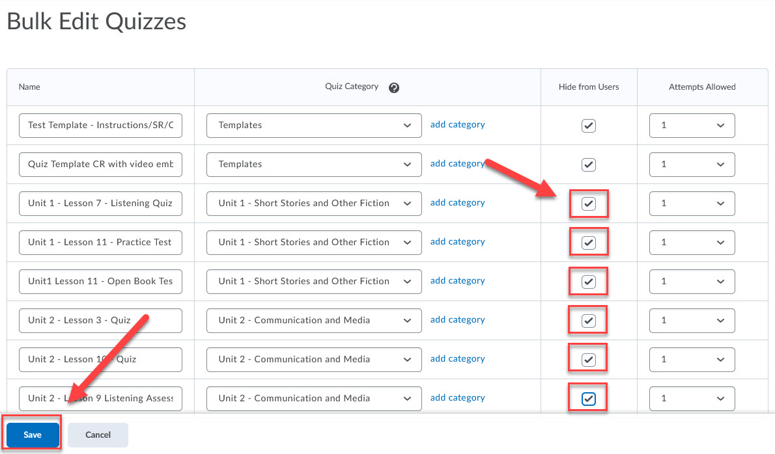Image resolution: width=775 pixels, height=454 pixels.
Task: Click add category for Open Book Test row
Action: pos(458,281)
